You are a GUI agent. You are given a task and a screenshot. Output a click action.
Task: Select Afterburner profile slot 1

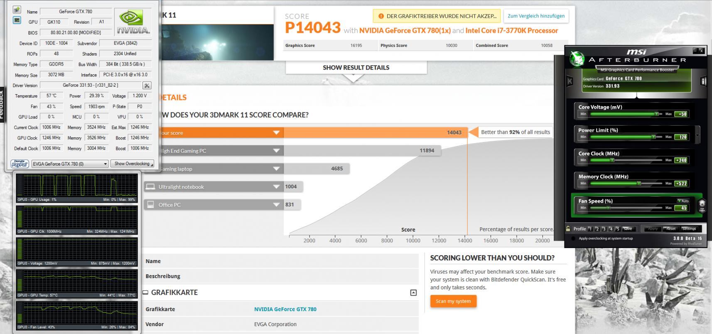click(x=590, y=229)
